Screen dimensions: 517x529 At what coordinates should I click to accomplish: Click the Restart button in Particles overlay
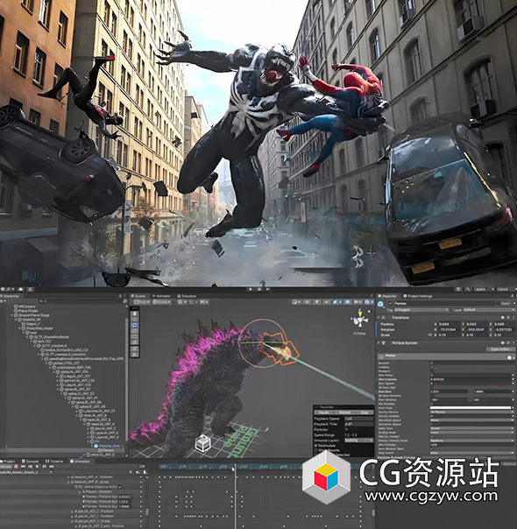345,413
